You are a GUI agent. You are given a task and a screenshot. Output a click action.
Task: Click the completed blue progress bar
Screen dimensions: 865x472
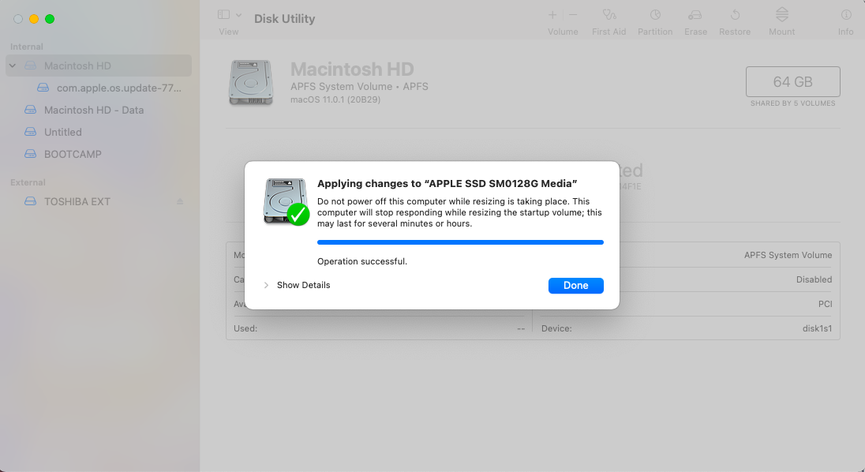coord(460,242)
